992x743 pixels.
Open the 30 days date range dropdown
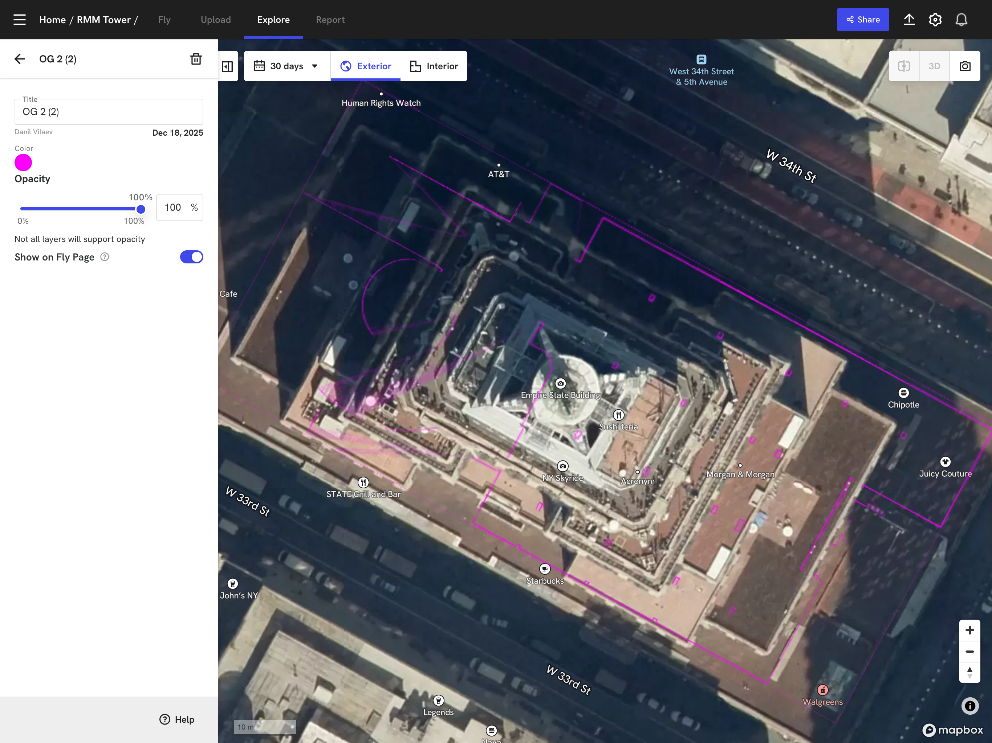[x=286, y=66]
